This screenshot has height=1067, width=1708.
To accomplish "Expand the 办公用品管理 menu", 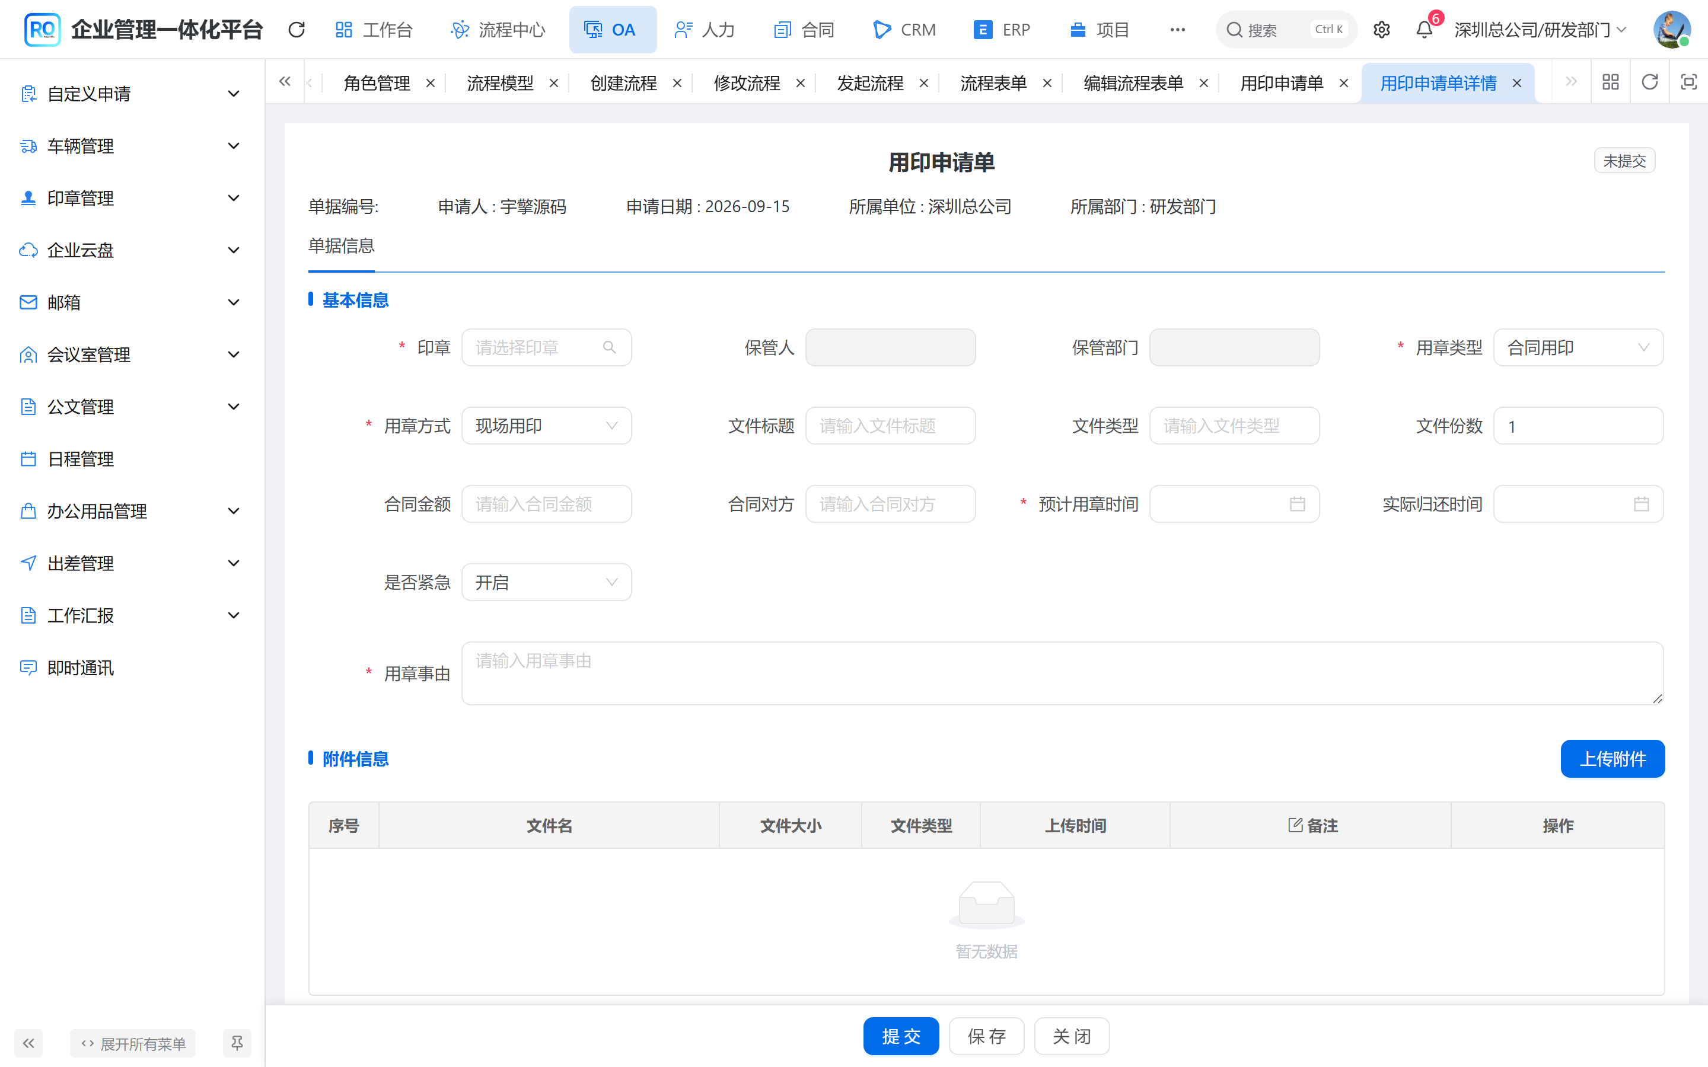I will [133, 512].
